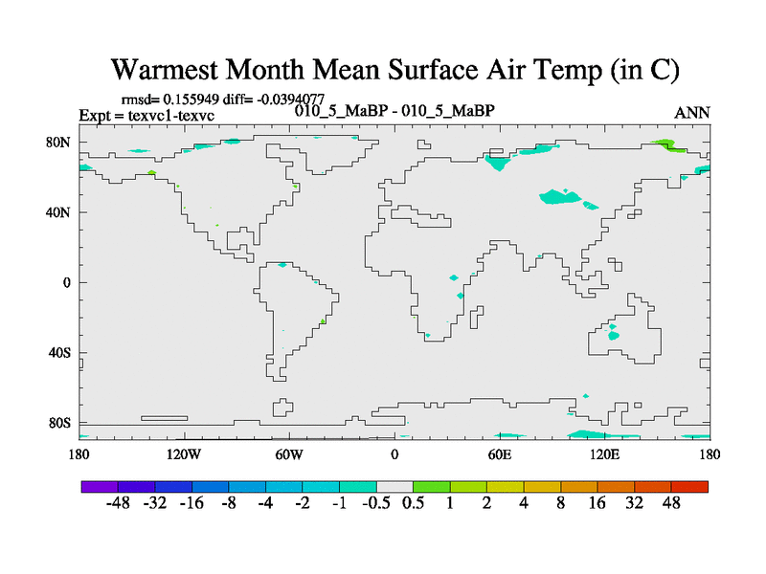Image resolution: width=766 pixels, height=574 pixels.
Task: Select the teal swatch between -1 and -0.5
Action: click(x=358, y=487)
